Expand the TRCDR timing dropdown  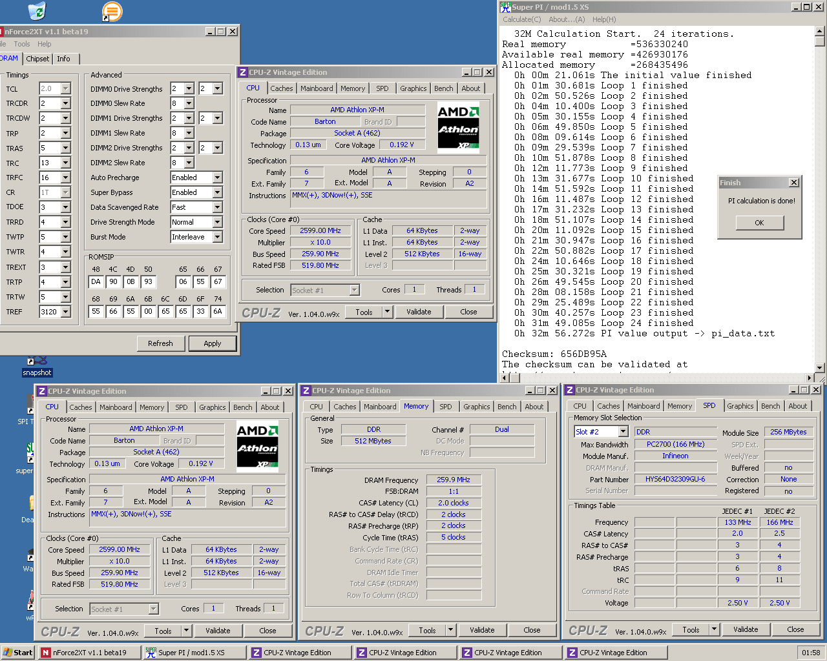point(65,104)
